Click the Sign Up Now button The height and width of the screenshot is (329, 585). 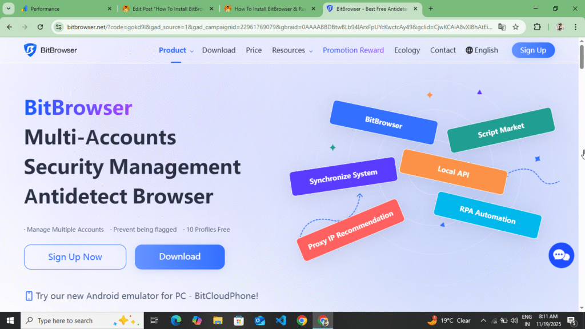click(x=75, y=257)
